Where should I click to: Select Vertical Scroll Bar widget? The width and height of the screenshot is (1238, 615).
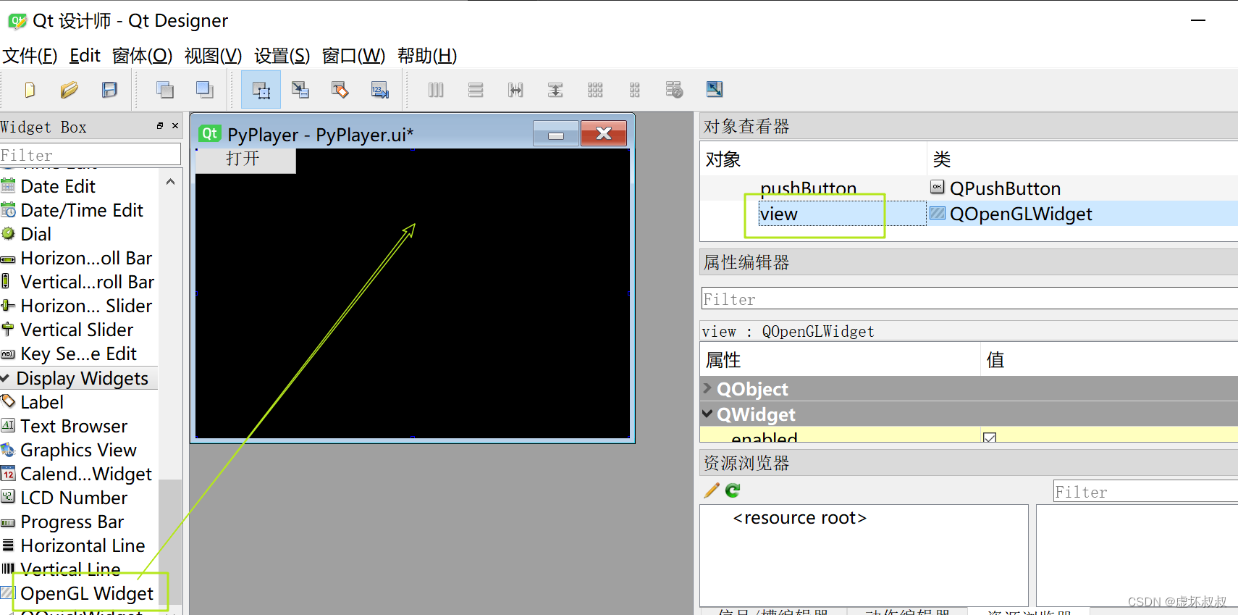87,282
